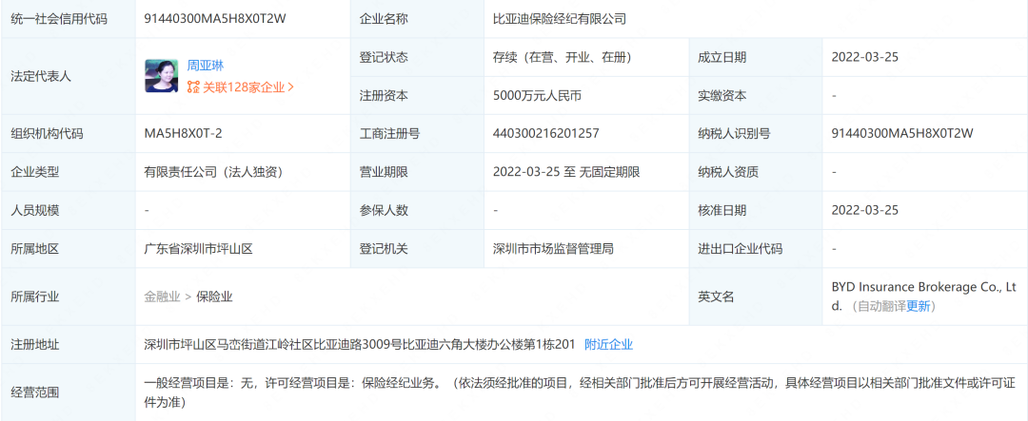Screen dimensions: 1028x421
Task: Open the 关联128家企业 link
Action: click(244, 86)
